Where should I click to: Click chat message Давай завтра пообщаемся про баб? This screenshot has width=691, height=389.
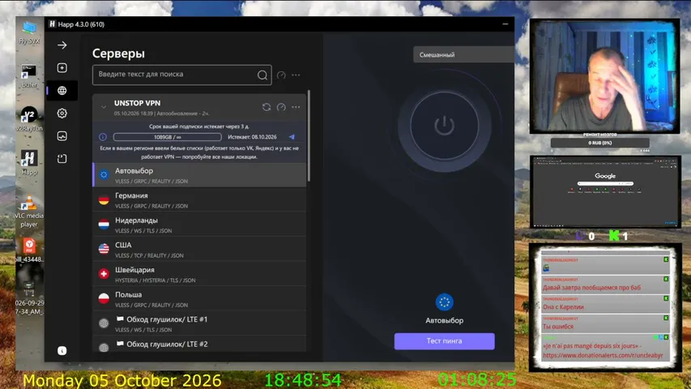pos(592,288)
